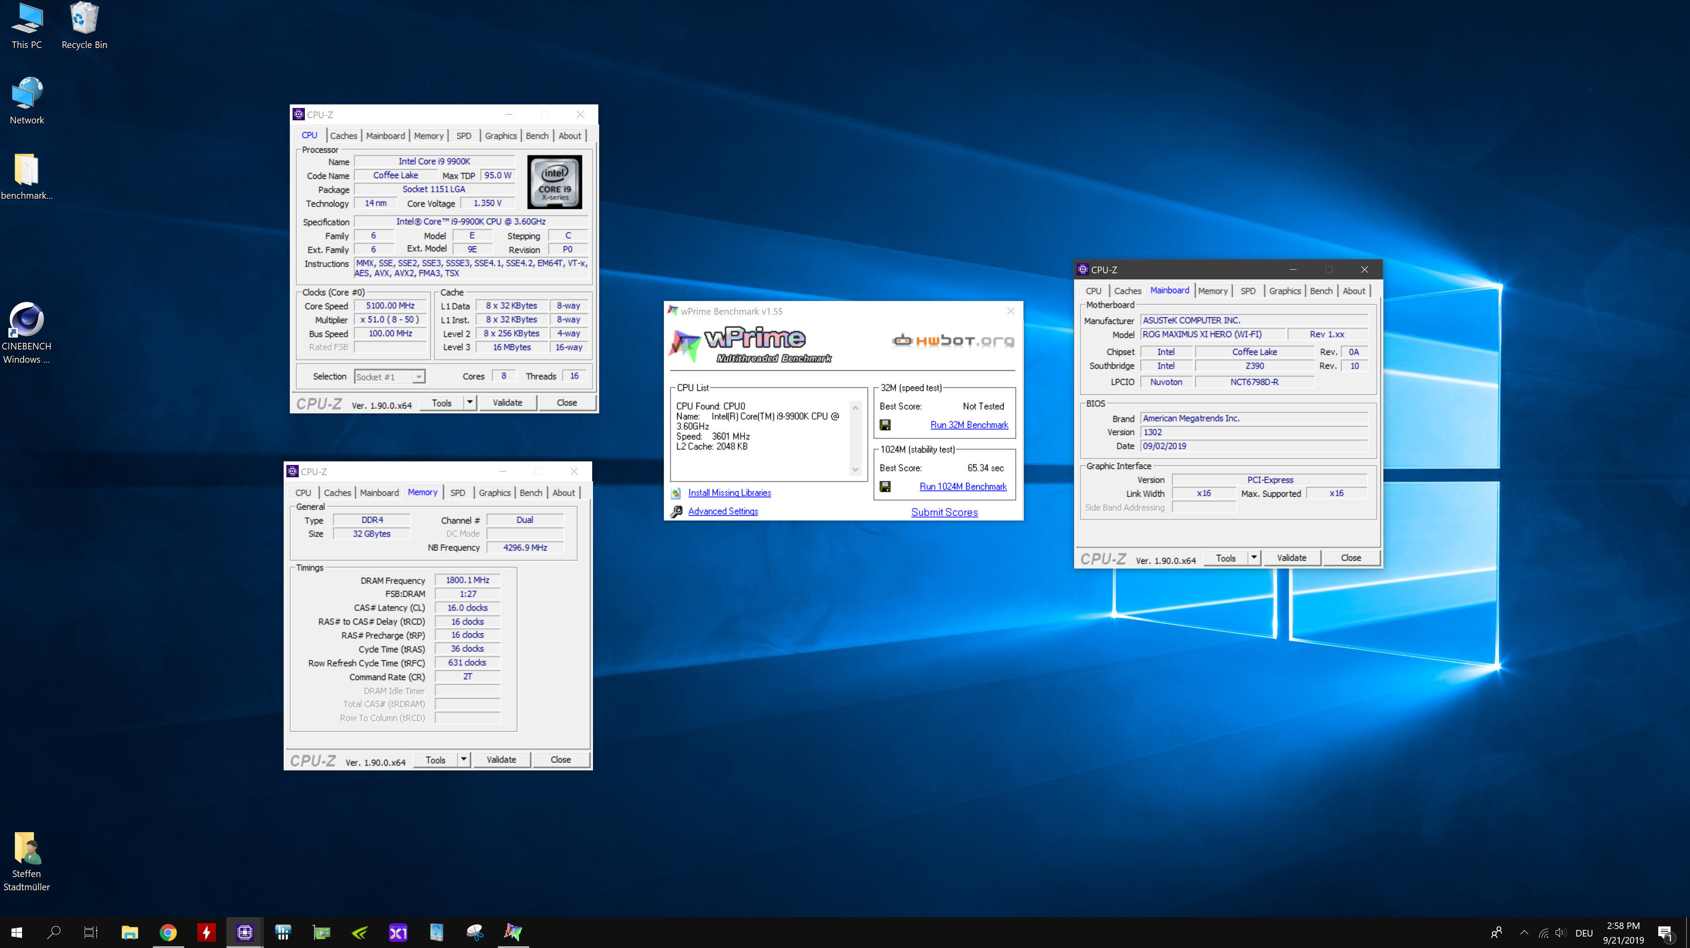The width and height of the screenshot is (1690, 948).
Task: Open HWMonitor from the taskbar
Action: click(283, 932)
